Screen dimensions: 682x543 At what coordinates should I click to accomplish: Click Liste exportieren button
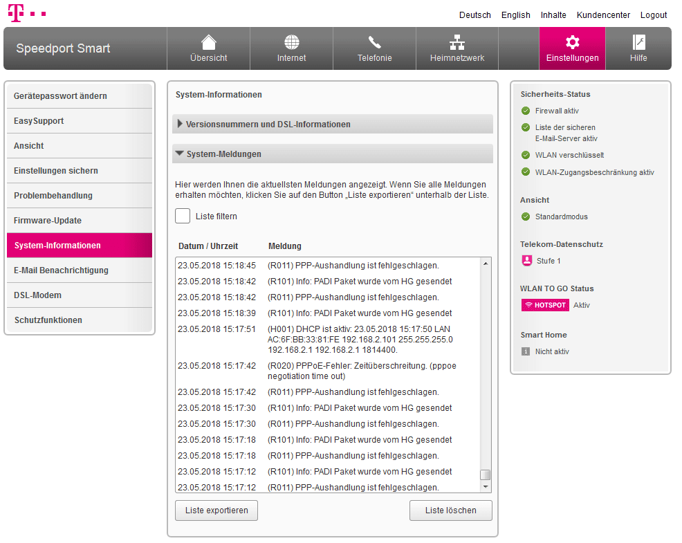[x=216, y=510]
